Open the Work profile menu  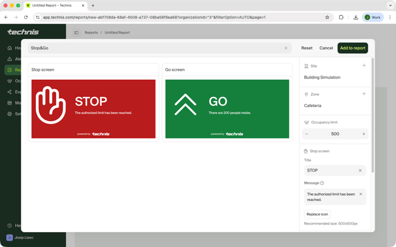[x=373, y=17]
